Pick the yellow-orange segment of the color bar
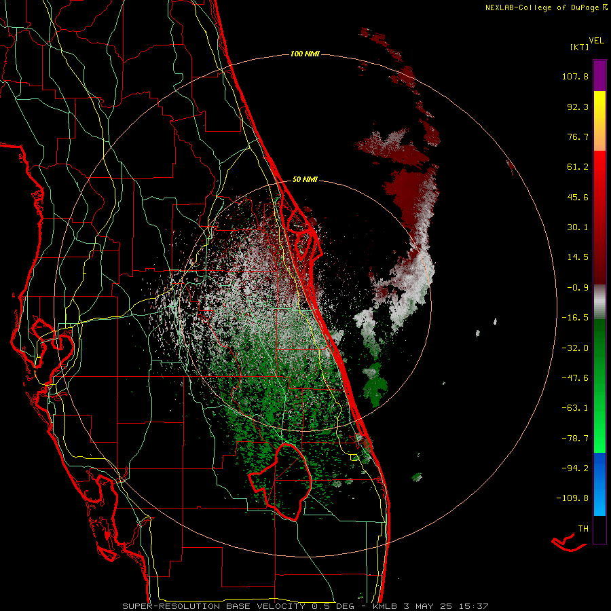 pos(599,121)
